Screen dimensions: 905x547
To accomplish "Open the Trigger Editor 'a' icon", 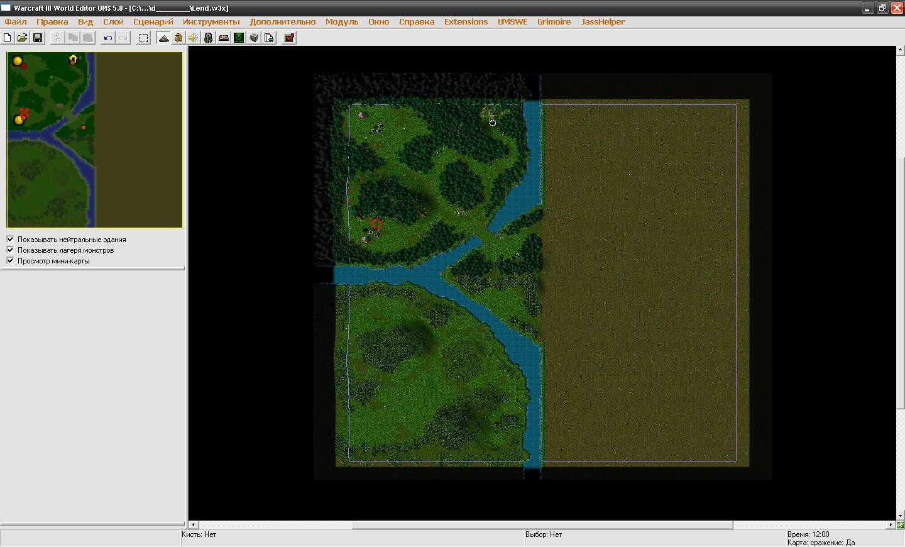I will coord(178,38).
